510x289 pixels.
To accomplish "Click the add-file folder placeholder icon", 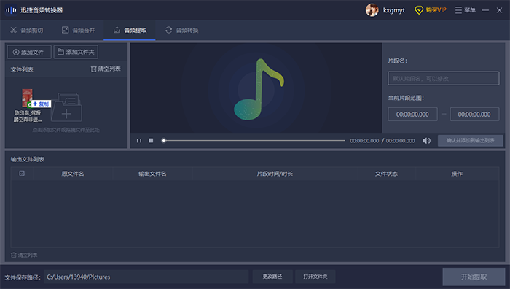I will click(x=66, y=107).
